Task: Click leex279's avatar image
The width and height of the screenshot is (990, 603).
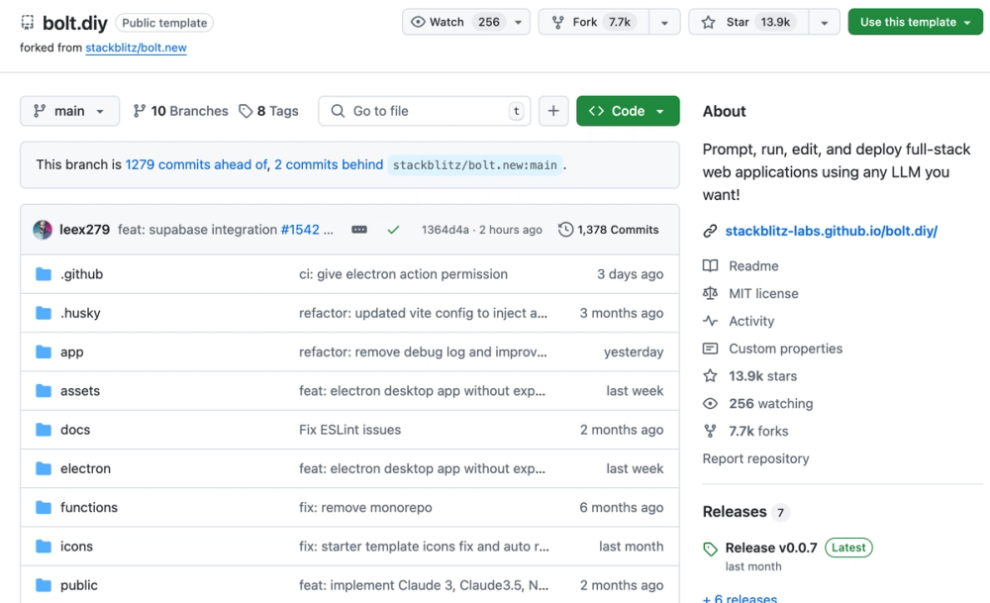Action: (x=43, y=230)
